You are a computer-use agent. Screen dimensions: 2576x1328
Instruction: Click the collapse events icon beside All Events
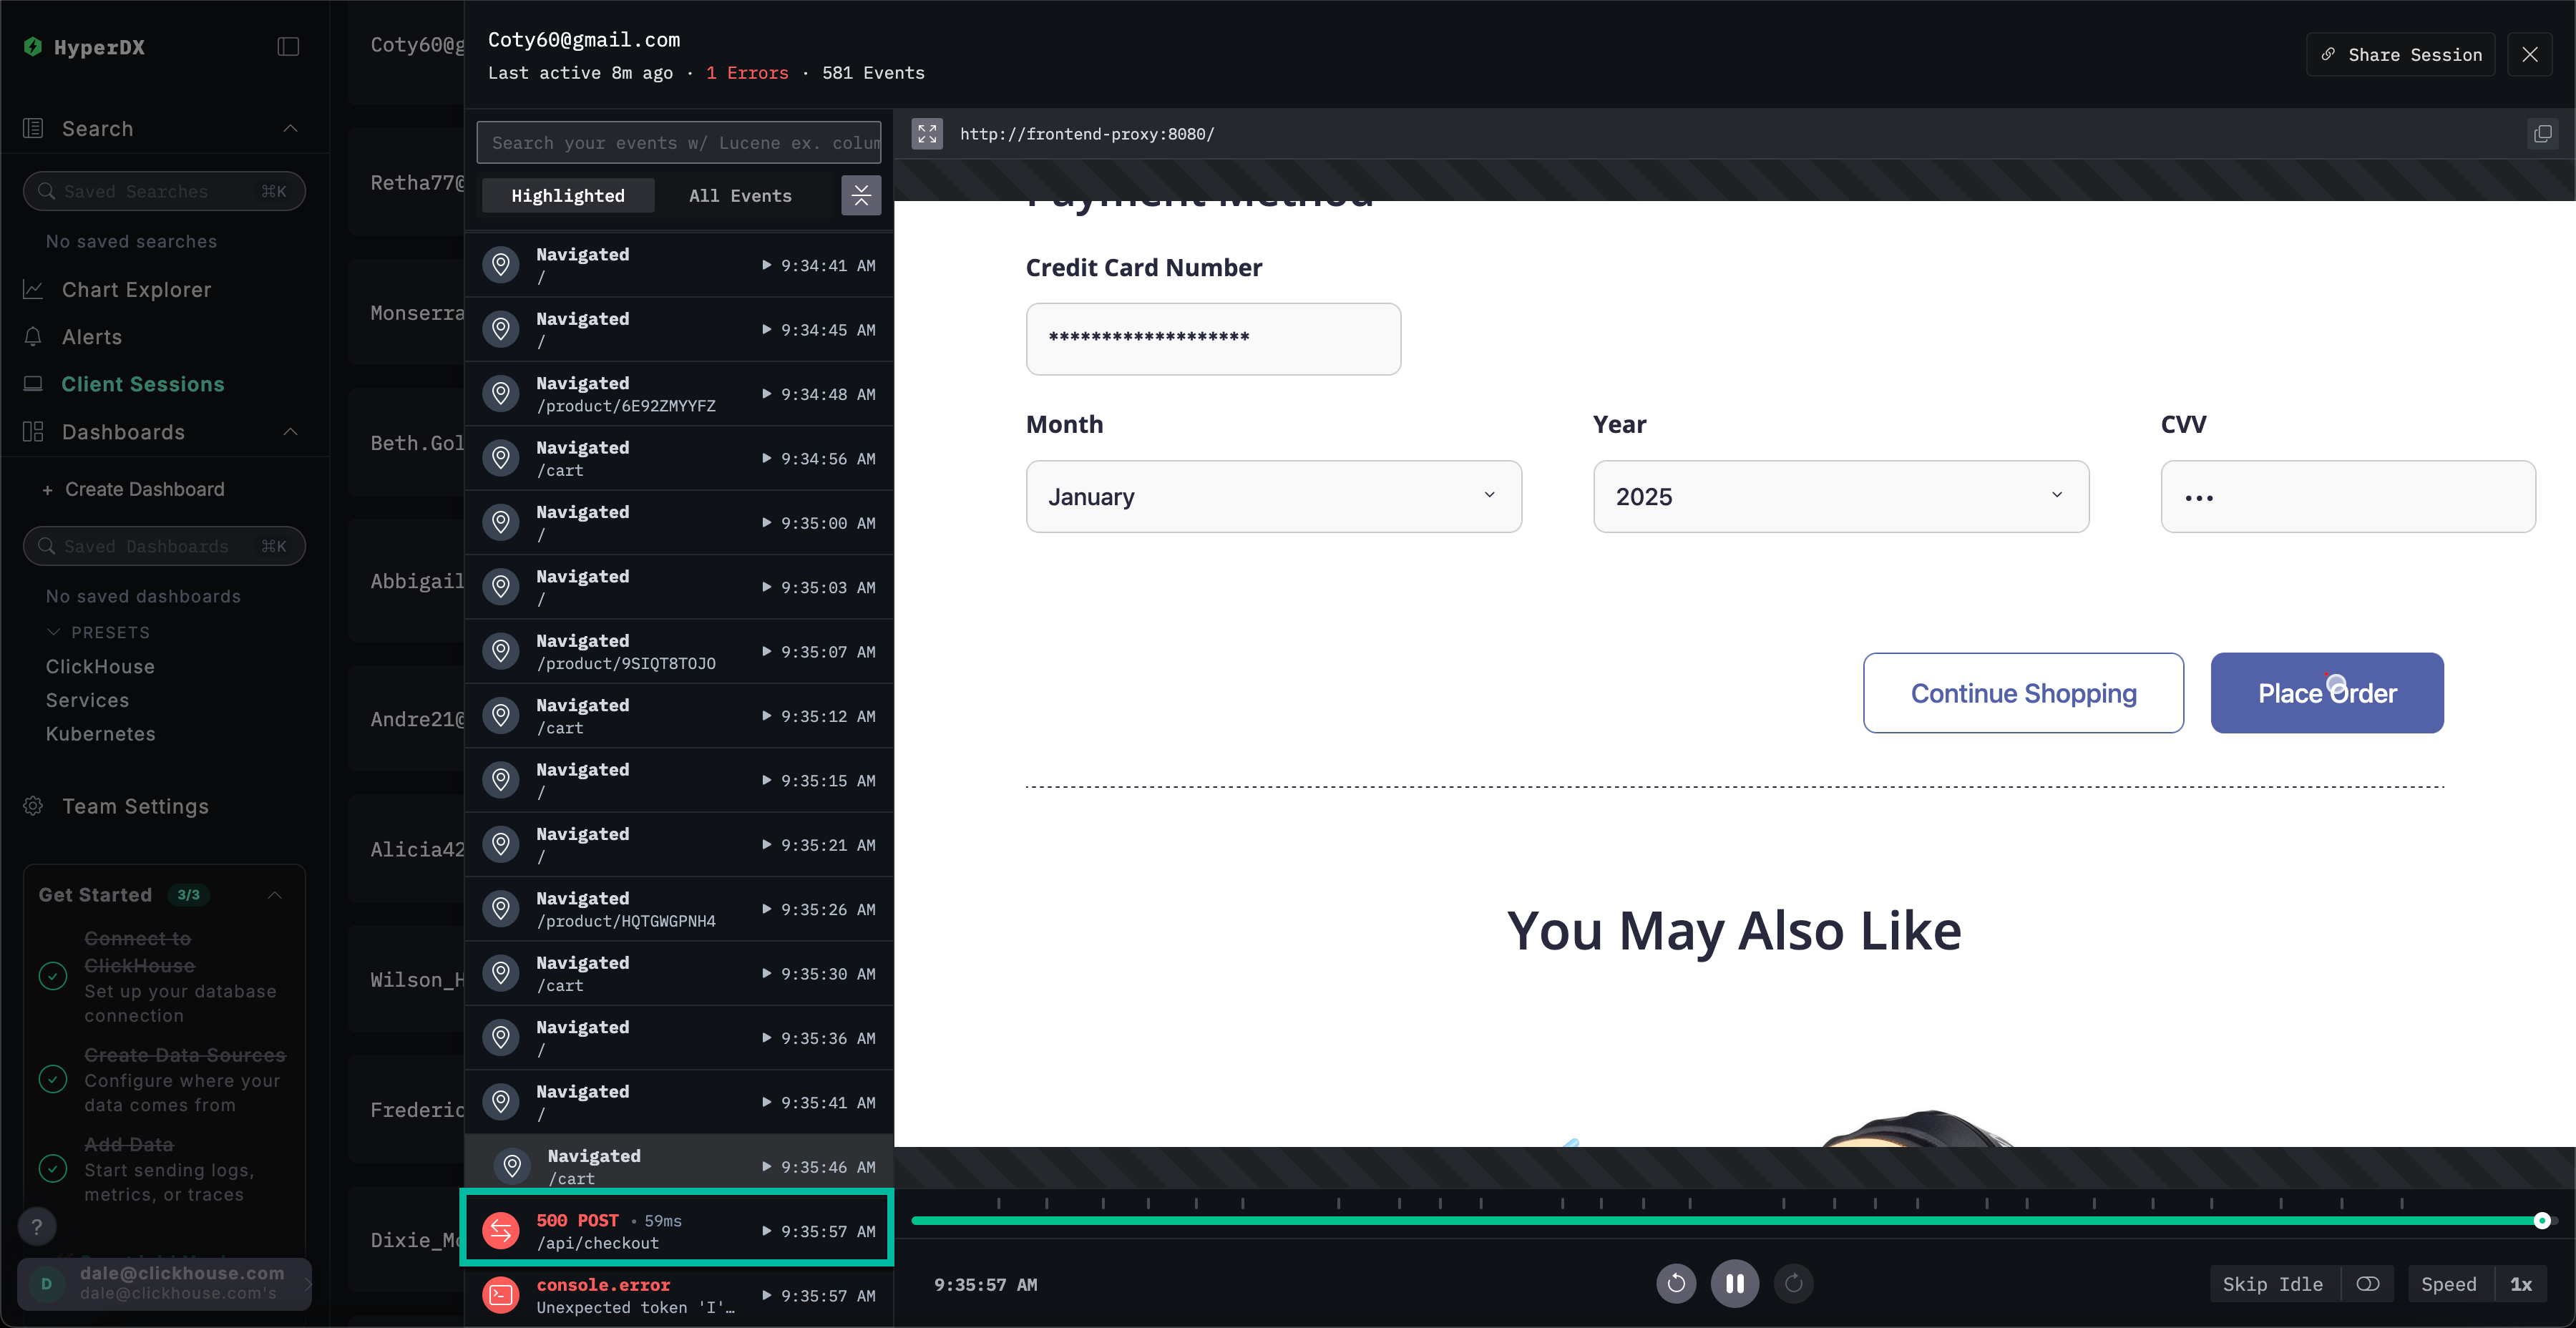pos(860,195)
